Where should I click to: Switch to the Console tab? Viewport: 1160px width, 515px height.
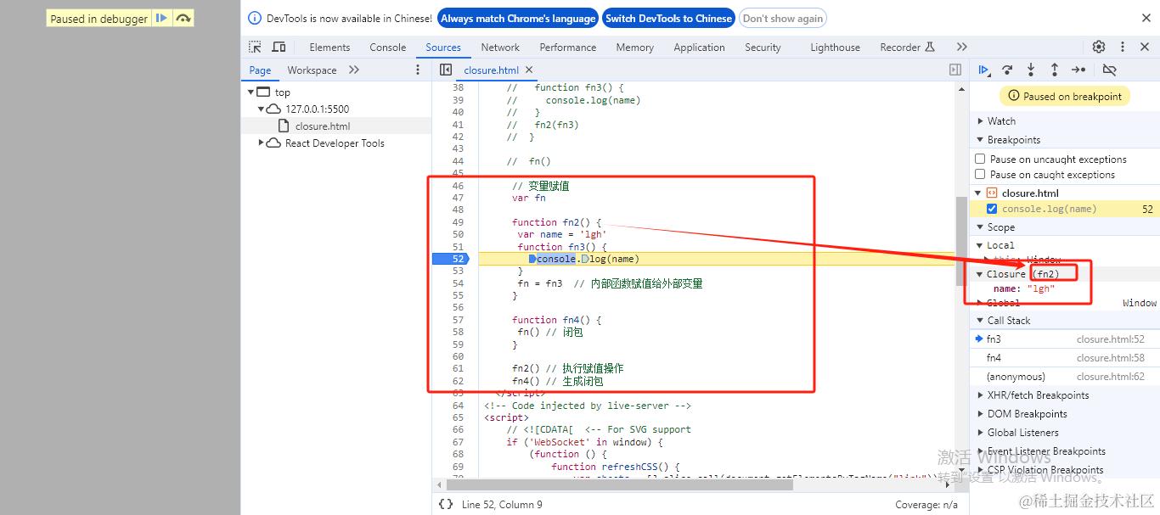[x=388, y=48]
